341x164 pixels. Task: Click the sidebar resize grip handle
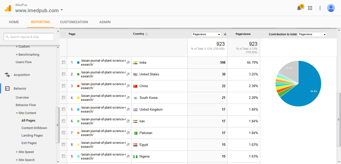(58, 125)
